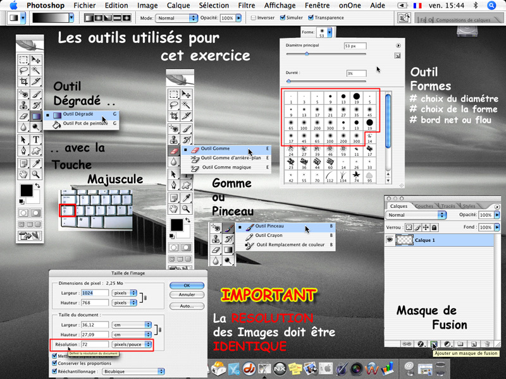Viewport: 506px width, 379px height.
Task: Click the link layers icon in Calques panel
Action: point(407,344)
